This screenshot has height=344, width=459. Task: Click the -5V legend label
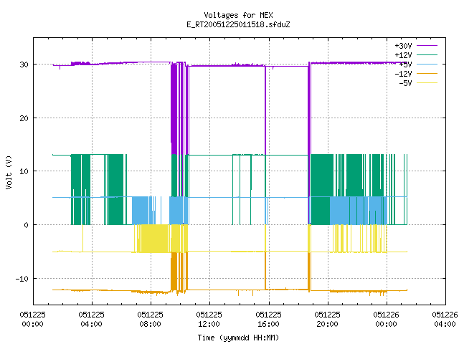tap(405, 83)
